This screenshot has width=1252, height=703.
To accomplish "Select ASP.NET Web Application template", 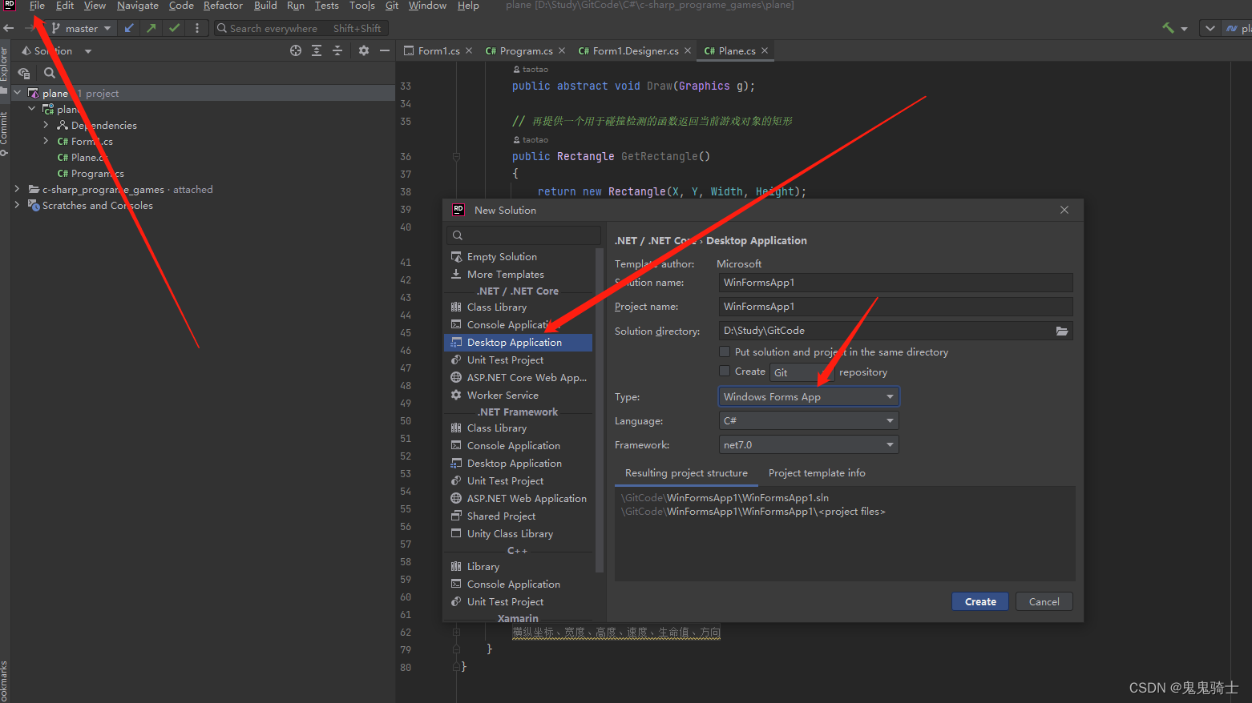I will 519,498.
